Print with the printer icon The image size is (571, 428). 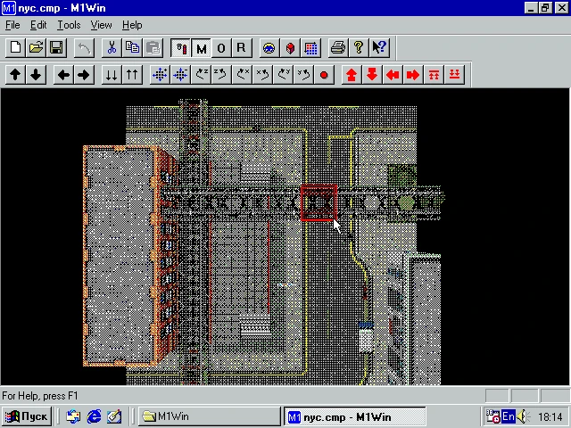(338, 47)
